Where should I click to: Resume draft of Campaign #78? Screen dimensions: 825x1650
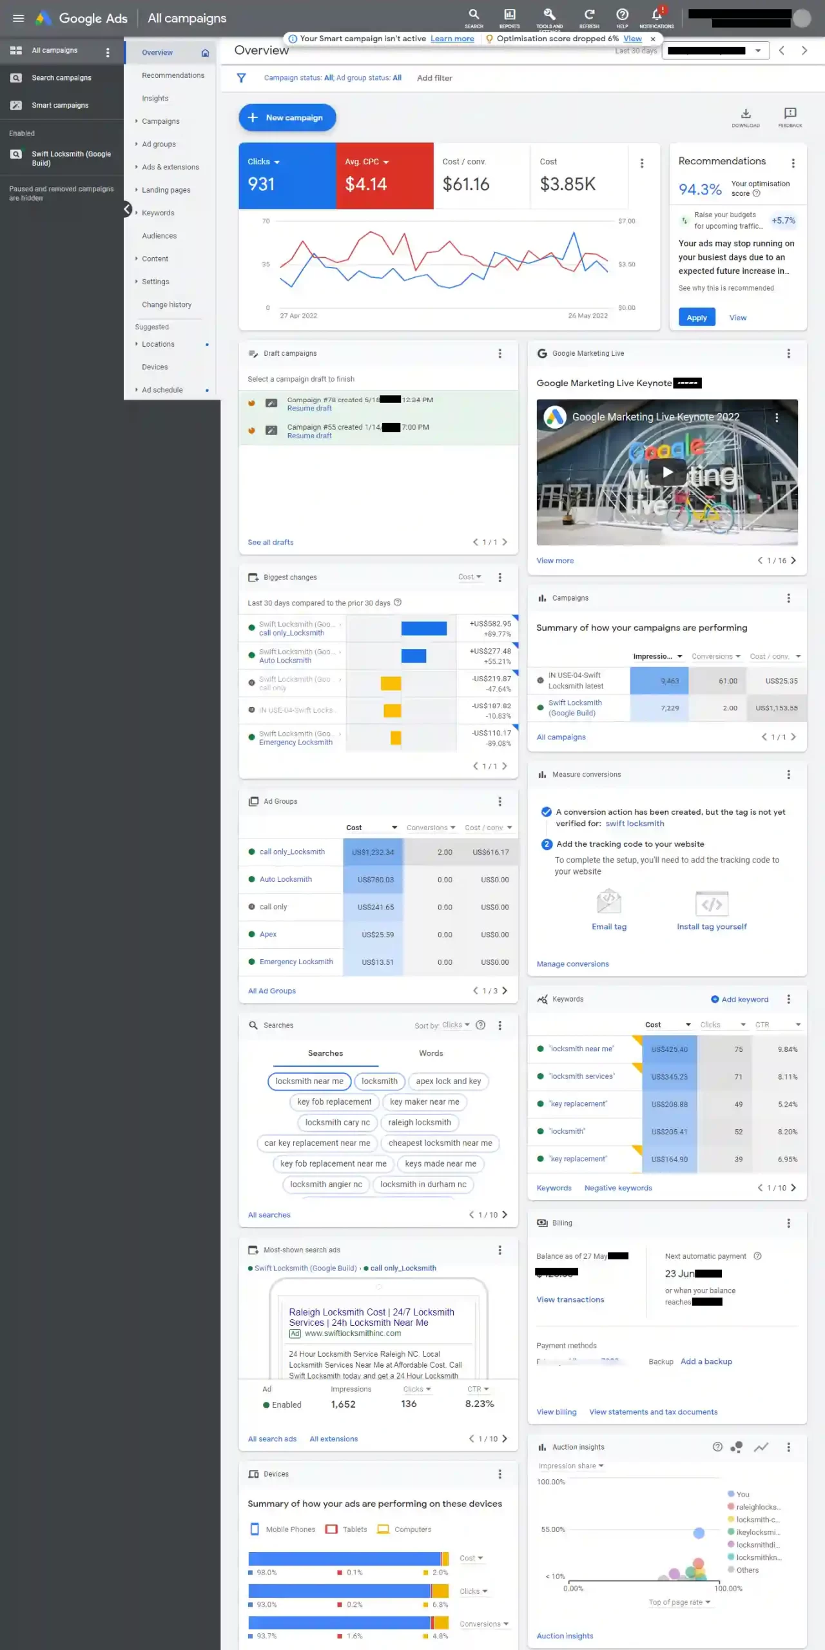(309, 409)
